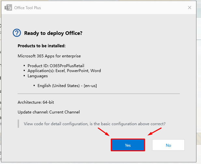Click the blue question mark icon

[x=17, y=33]
